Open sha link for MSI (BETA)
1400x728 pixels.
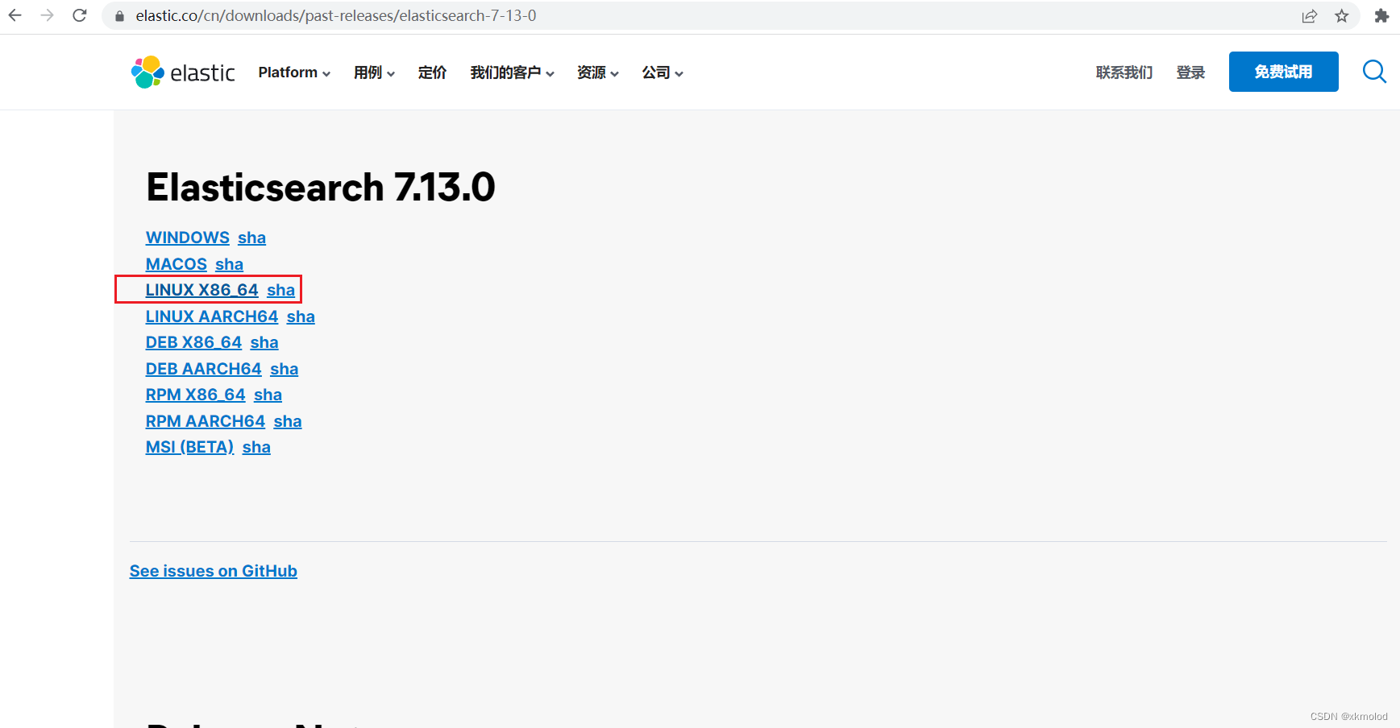pyautogui.click(x=256, y=447)
